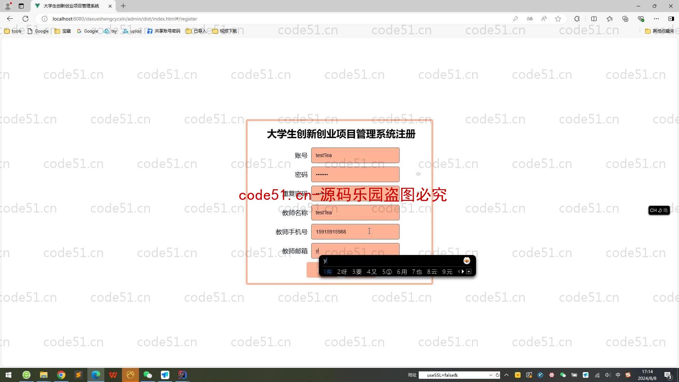The height and width of the screenshot is (382, 679).
Task: Close the 大学生创新创业项目管理系统 tab
Action: pyautogui.click(x=110, y=6)
